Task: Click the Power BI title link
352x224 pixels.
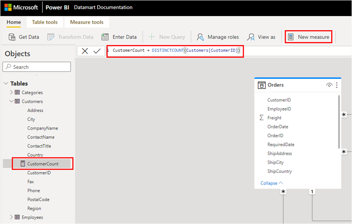Action: [x=57, y=7]
